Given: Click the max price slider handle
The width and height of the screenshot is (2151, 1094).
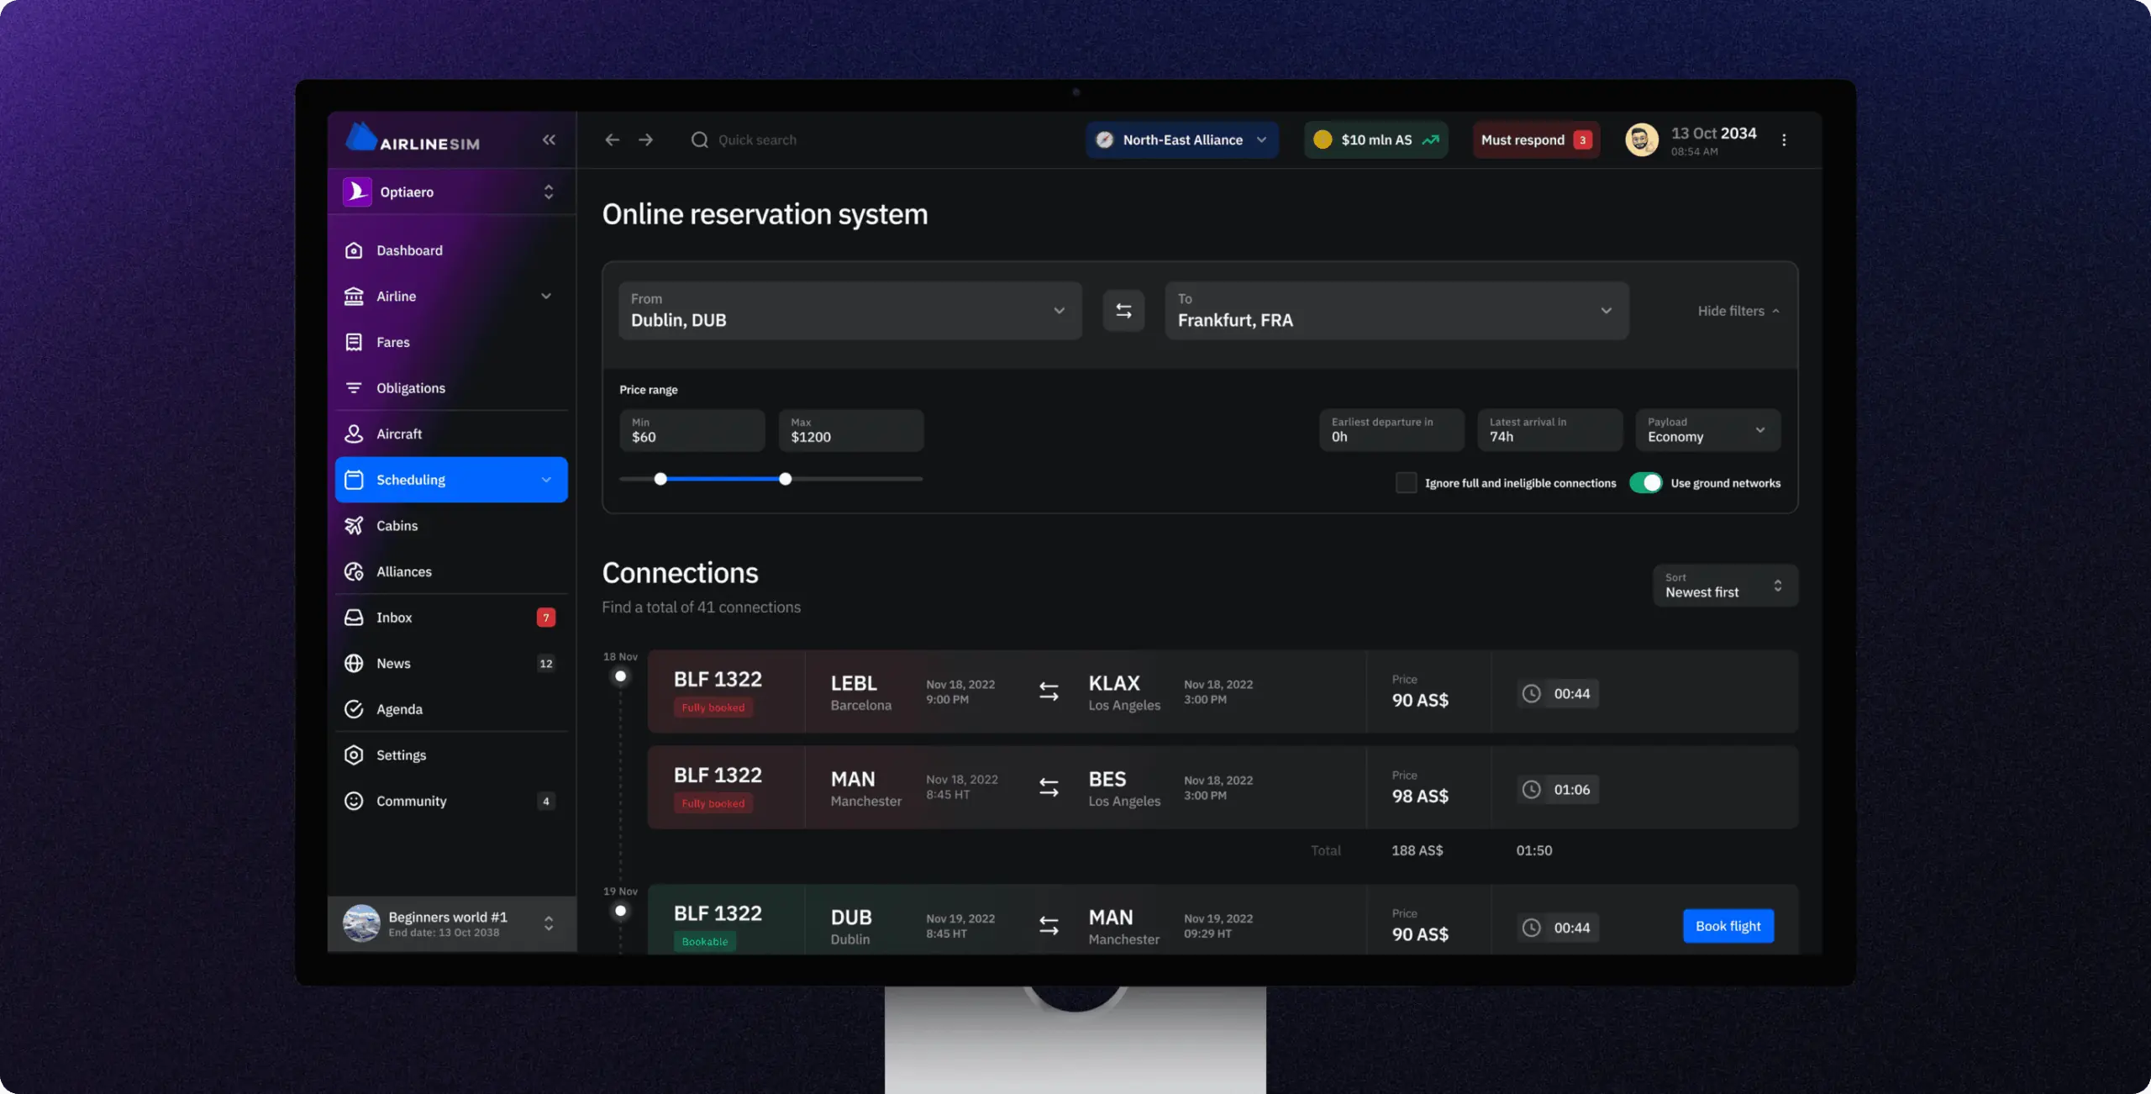Looking at the screenshot, I should coord(785,479).
